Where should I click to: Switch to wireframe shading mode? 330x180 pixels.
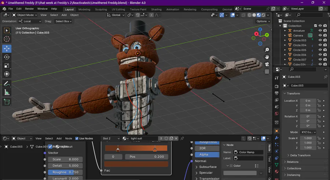[x=249, y=15]
